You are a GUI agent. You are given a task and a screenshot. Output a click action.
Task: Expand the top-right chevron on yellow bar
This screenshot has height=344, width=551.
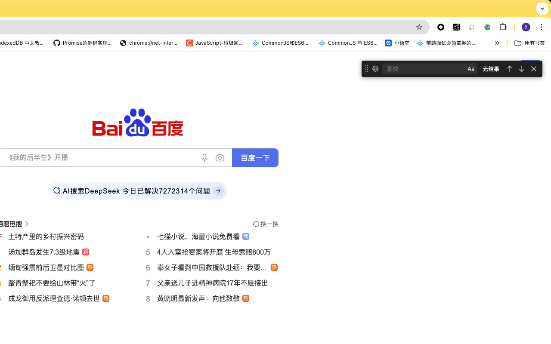(x=542, y=9)
